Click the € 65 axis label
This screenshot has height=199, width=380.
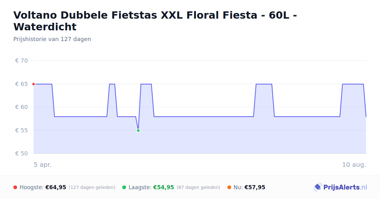click(x=22, y=84)
